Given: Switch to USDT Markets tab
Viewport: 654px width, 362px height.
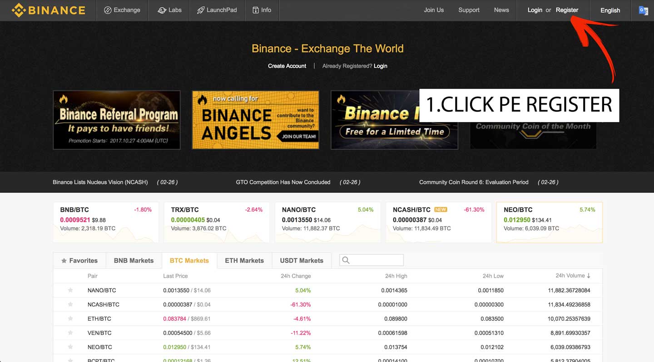Looking at the screenshot, I should pyautogui.click(x=302, y=260).
